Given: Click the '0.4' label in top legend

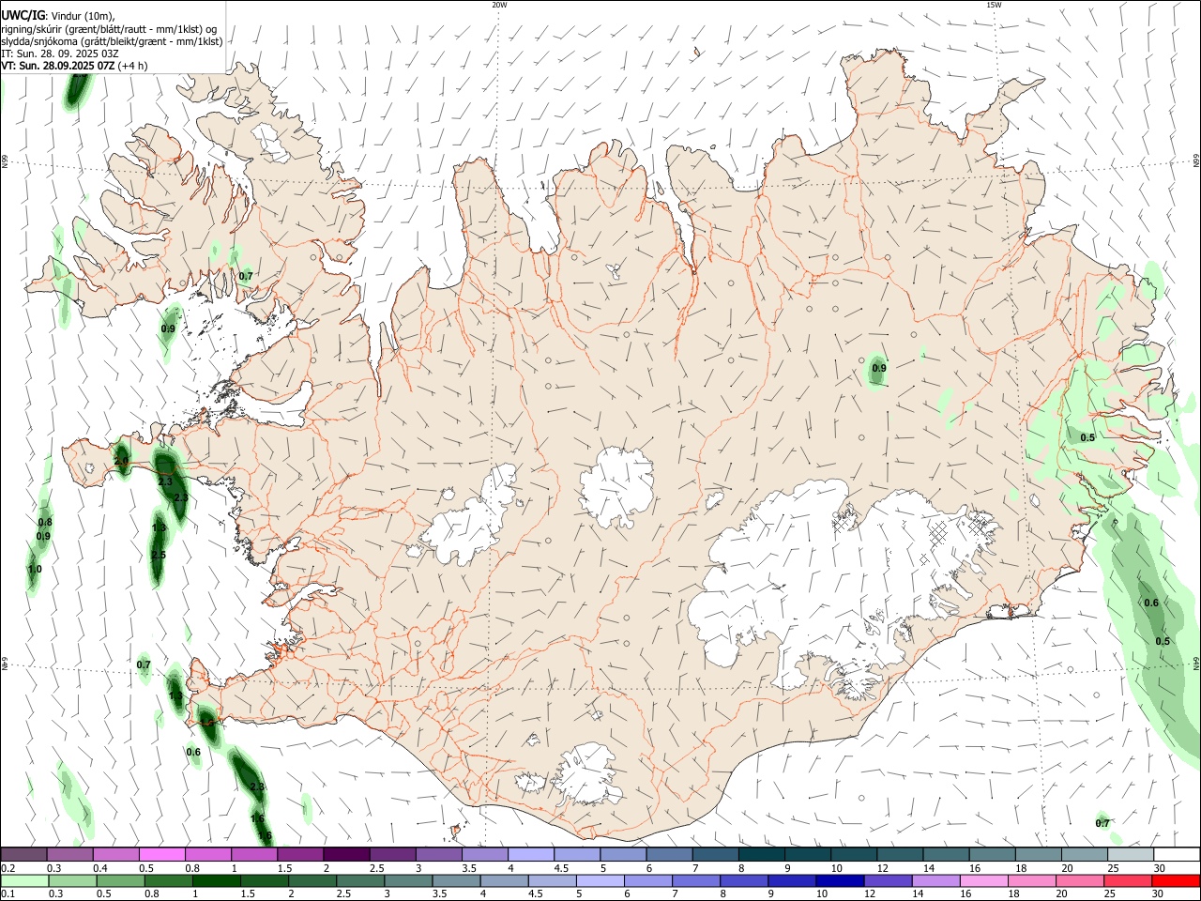Looking at the screenshot, I should [100, 868].
